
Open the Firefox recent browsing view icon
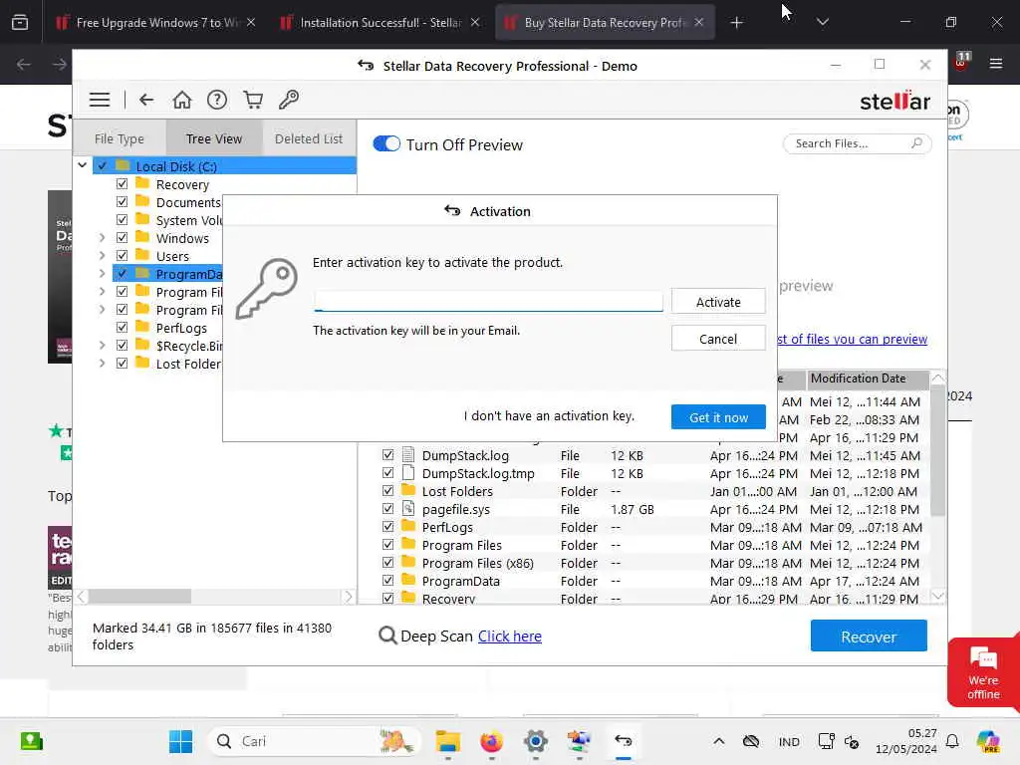point(20,22)
